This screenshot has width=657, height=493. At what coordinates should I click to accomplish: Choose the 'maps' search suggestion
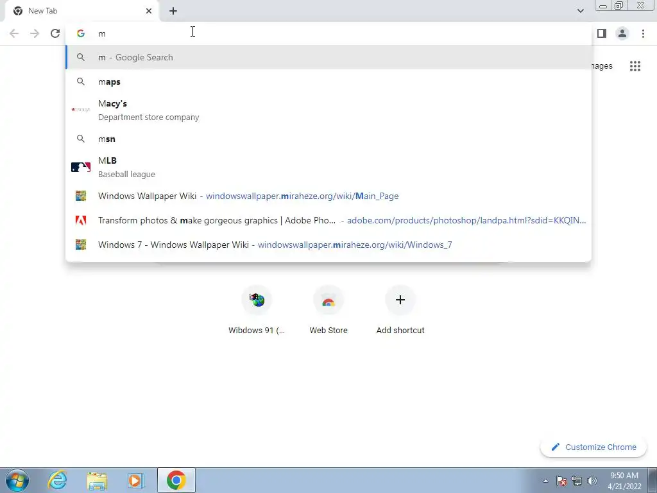pyautogui.click(x=329, y=82)
